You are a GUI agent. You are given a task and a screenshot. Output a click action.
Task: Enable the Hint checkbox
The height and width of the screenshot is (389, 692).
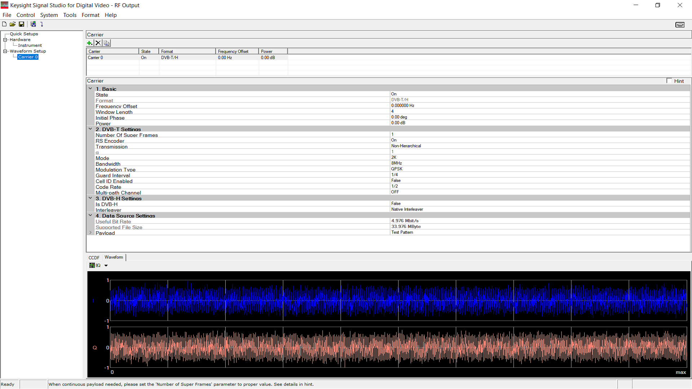coord(669,81)
